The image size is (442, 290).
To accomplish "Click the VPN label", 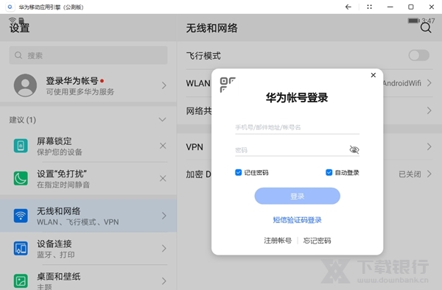I will [194, 147].
